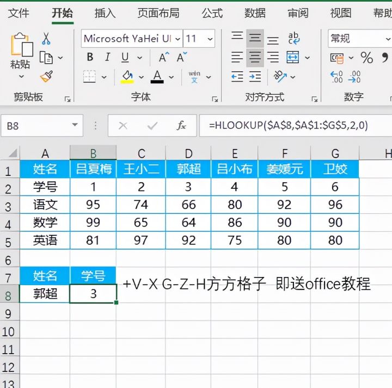Click the Insert Function fx icon
This screenshot has height=388, width=392.
[x=181, y=126]
